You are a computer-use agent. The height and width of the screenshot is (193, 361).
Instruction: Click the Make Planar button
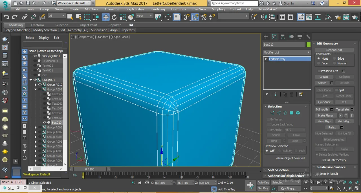tap(326, 116)
